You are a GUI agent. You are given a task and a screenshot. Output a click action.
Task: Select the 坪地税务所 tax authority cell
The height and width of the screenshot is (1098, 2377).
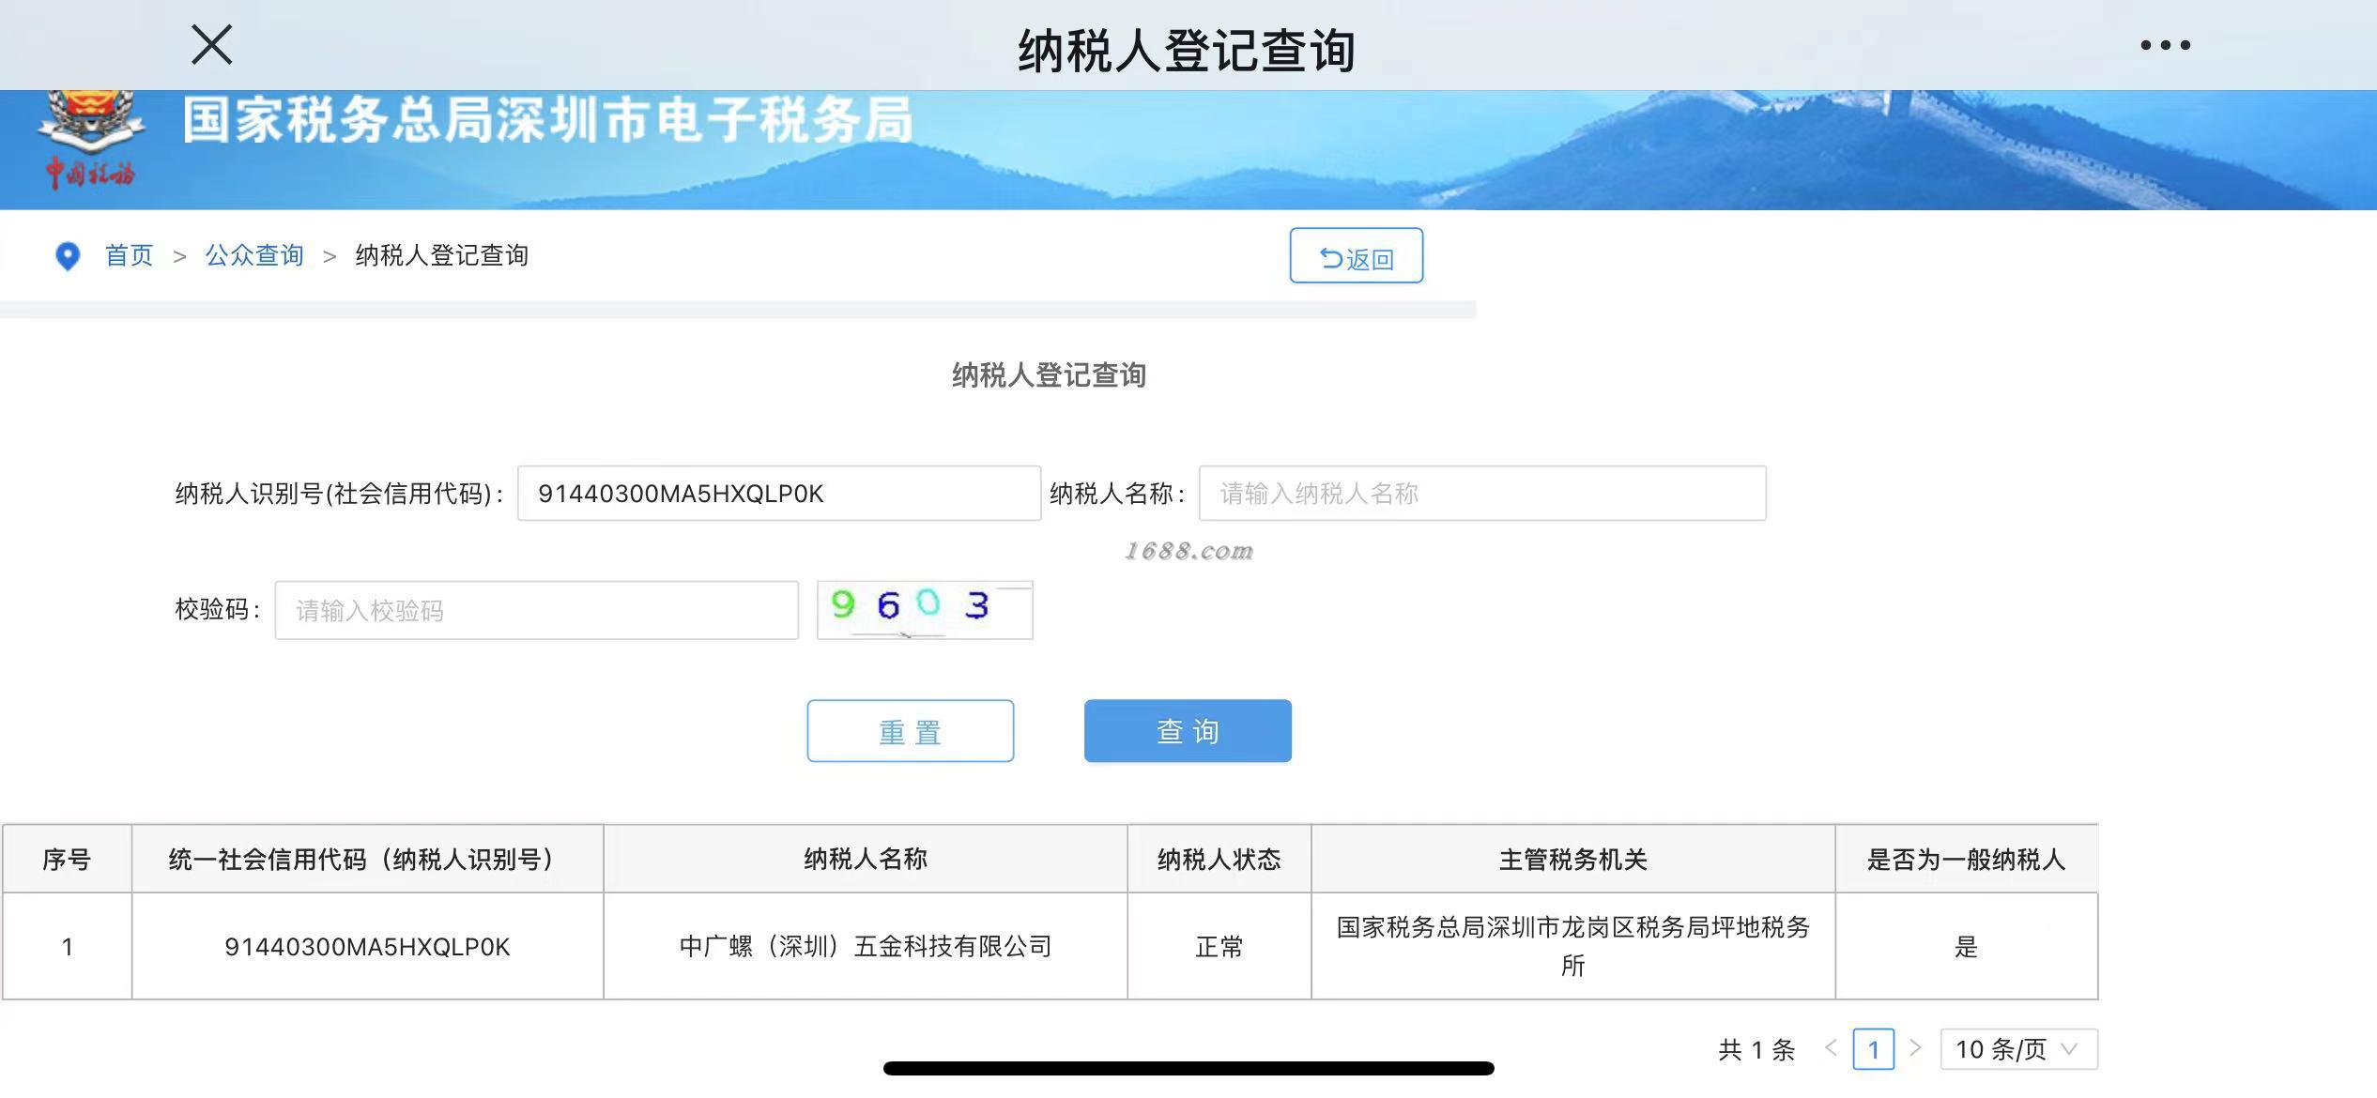1572,947
